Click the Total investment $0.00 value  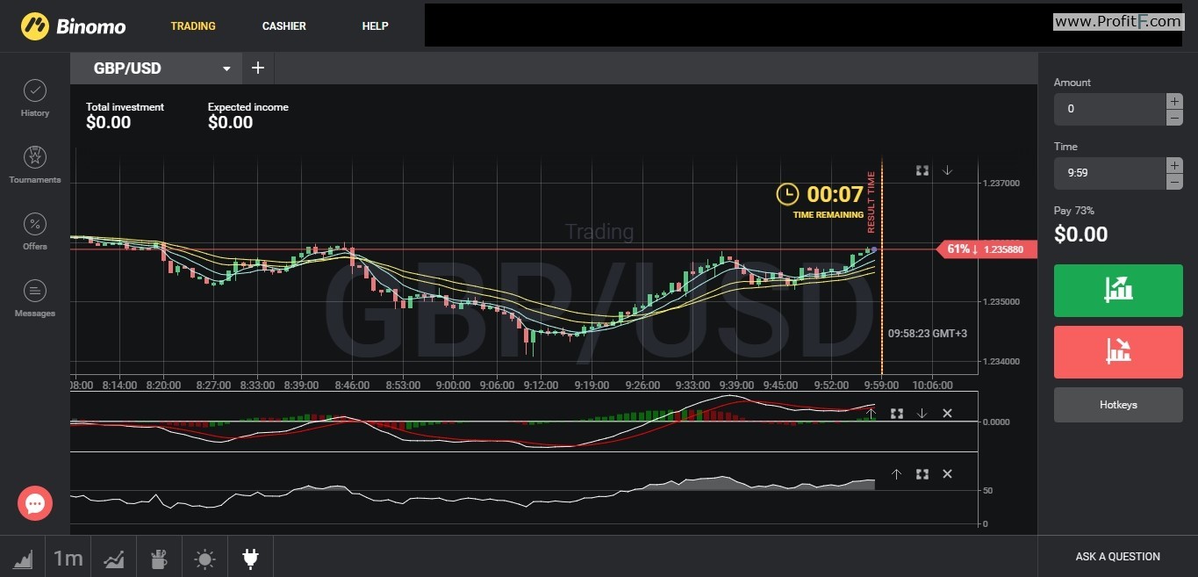click(108, 123)
